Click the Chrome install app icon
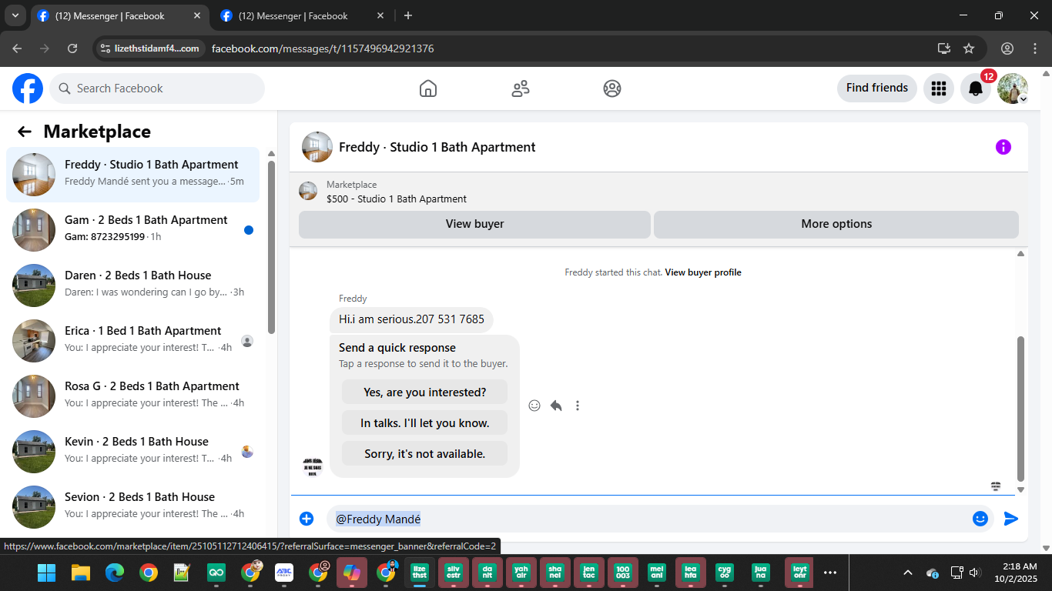This screenshot has height=591, width=1052. pos(944,48)
